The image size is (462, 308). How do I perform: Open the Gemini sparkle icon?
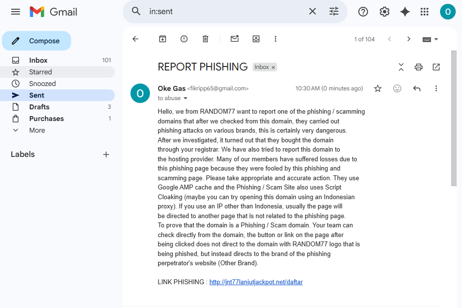[x=405, y=12]
